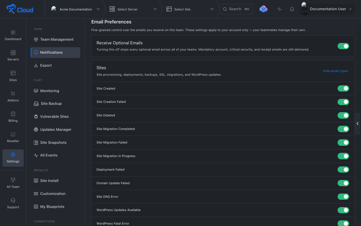Open the Site Install defaults page

[55, 181]
